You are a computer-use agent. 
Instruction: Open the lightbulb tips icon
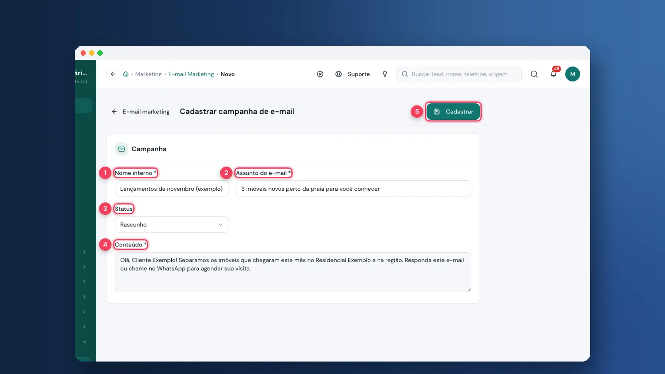pyautogui.click(x=385, y=74)
